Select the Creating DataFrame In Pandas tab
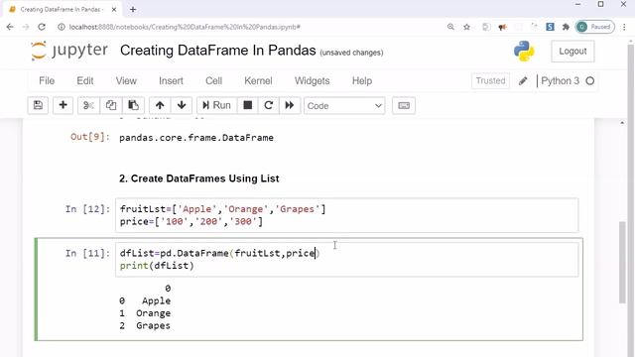 61,9
